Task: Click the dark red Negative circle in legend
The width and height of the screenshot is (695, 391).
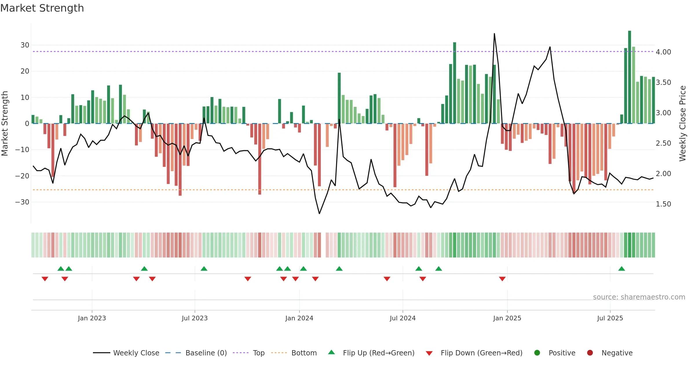Action: coord(590,353)
